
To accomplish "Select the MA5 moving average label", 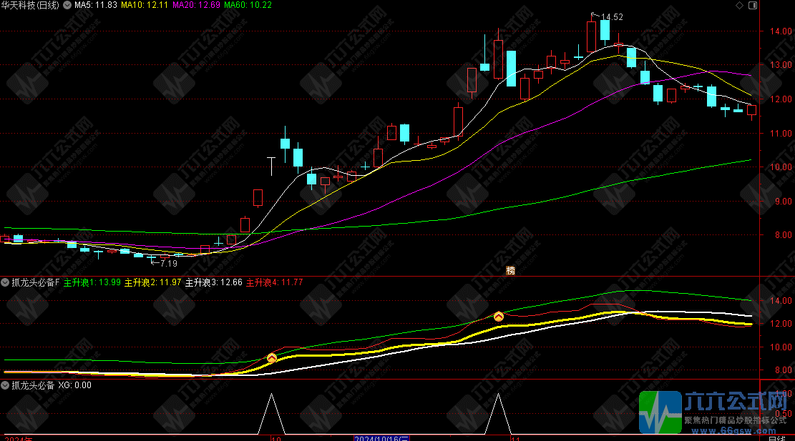I will [96, 6].
